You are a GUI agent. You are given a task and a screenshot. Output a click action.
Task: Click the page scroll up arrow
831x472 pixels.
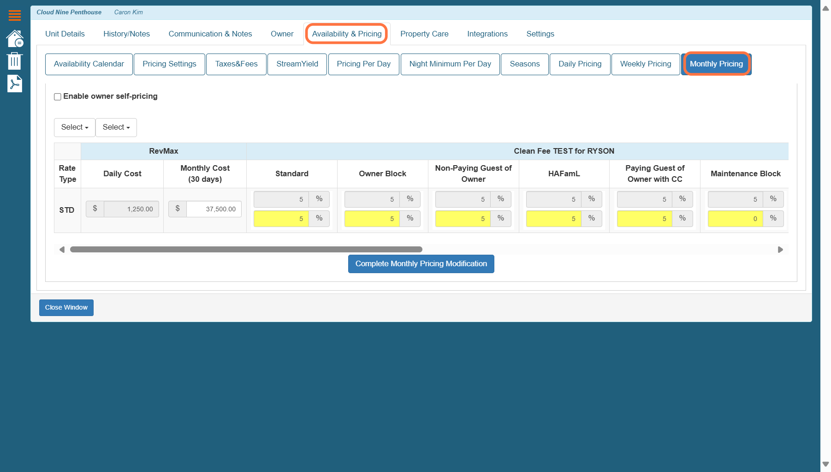click(825, 8)
